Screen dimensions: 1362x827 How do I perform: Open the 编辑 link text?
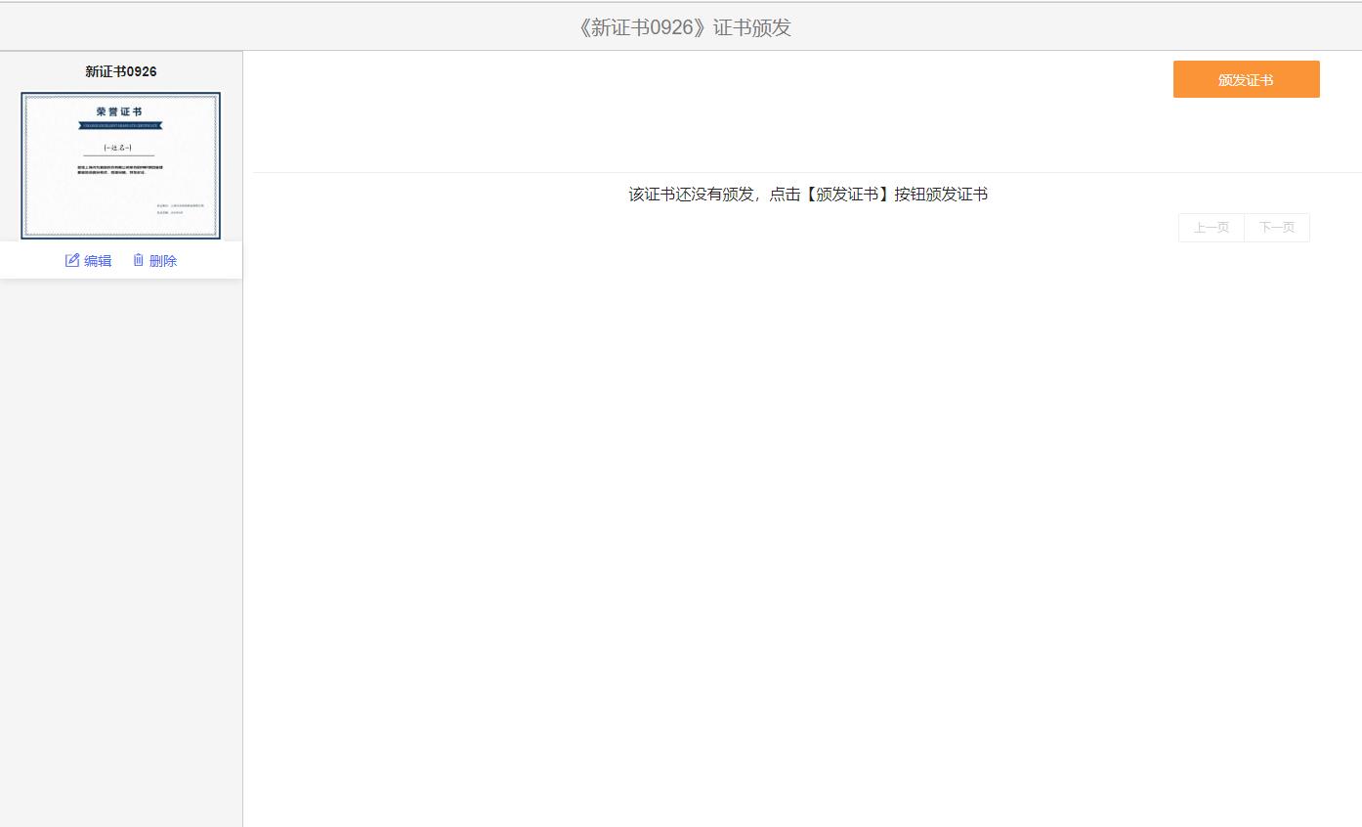pyautogui.click(x=98, y=261)
